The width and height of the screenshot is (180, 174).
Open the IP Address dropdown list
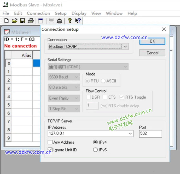point(130,134)
